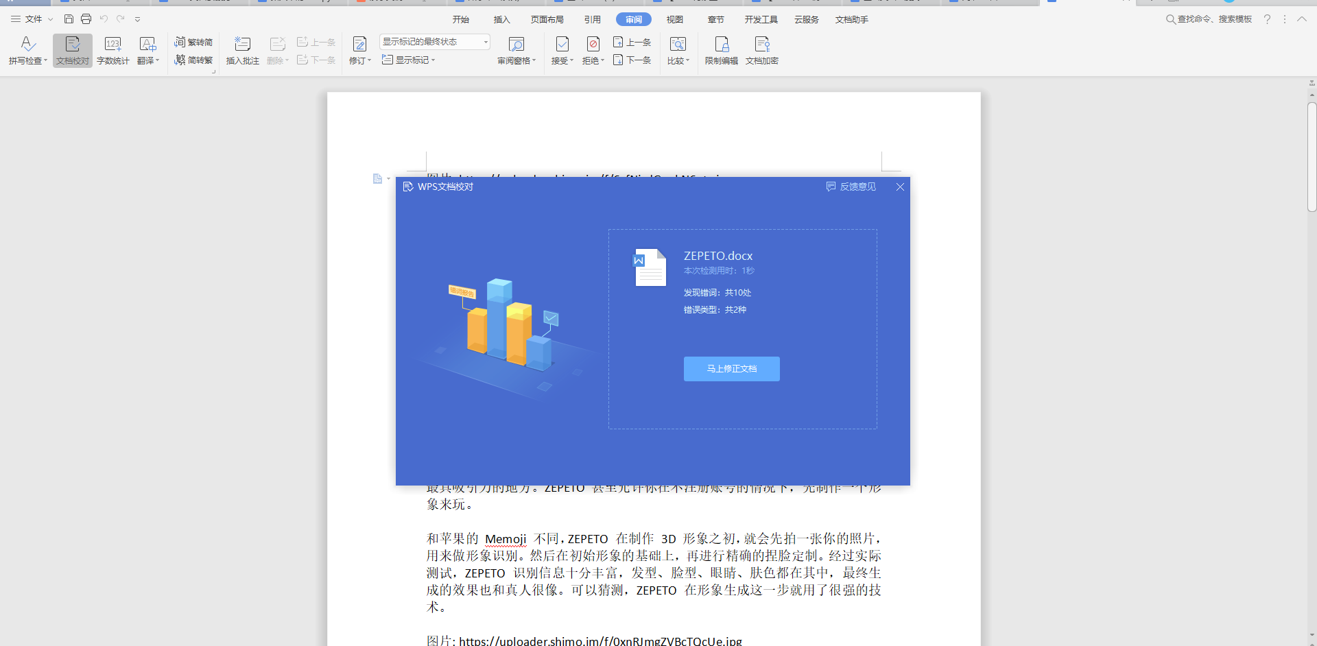1317x646 pixels.
Task: Insert a comment with 插入批注
Action: (243, 51)
